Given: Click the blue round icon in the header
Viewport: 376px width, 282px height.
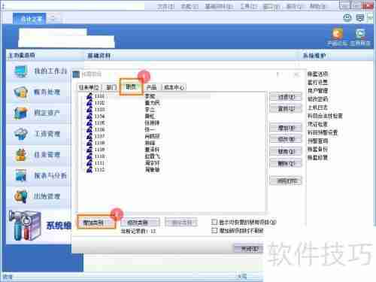Looking at the screenshot, I should point(360,33).
